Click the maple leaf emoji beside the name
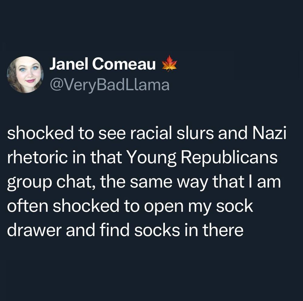This screenshot has height=301, width=303. tap(169, 63)
